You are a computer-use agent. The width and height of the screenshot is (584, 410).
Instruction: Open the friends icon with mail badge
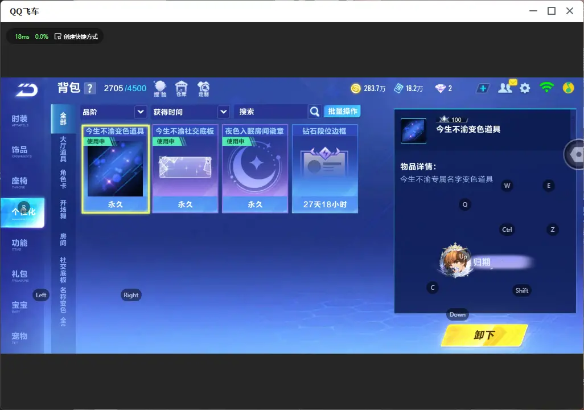[507, 87]
